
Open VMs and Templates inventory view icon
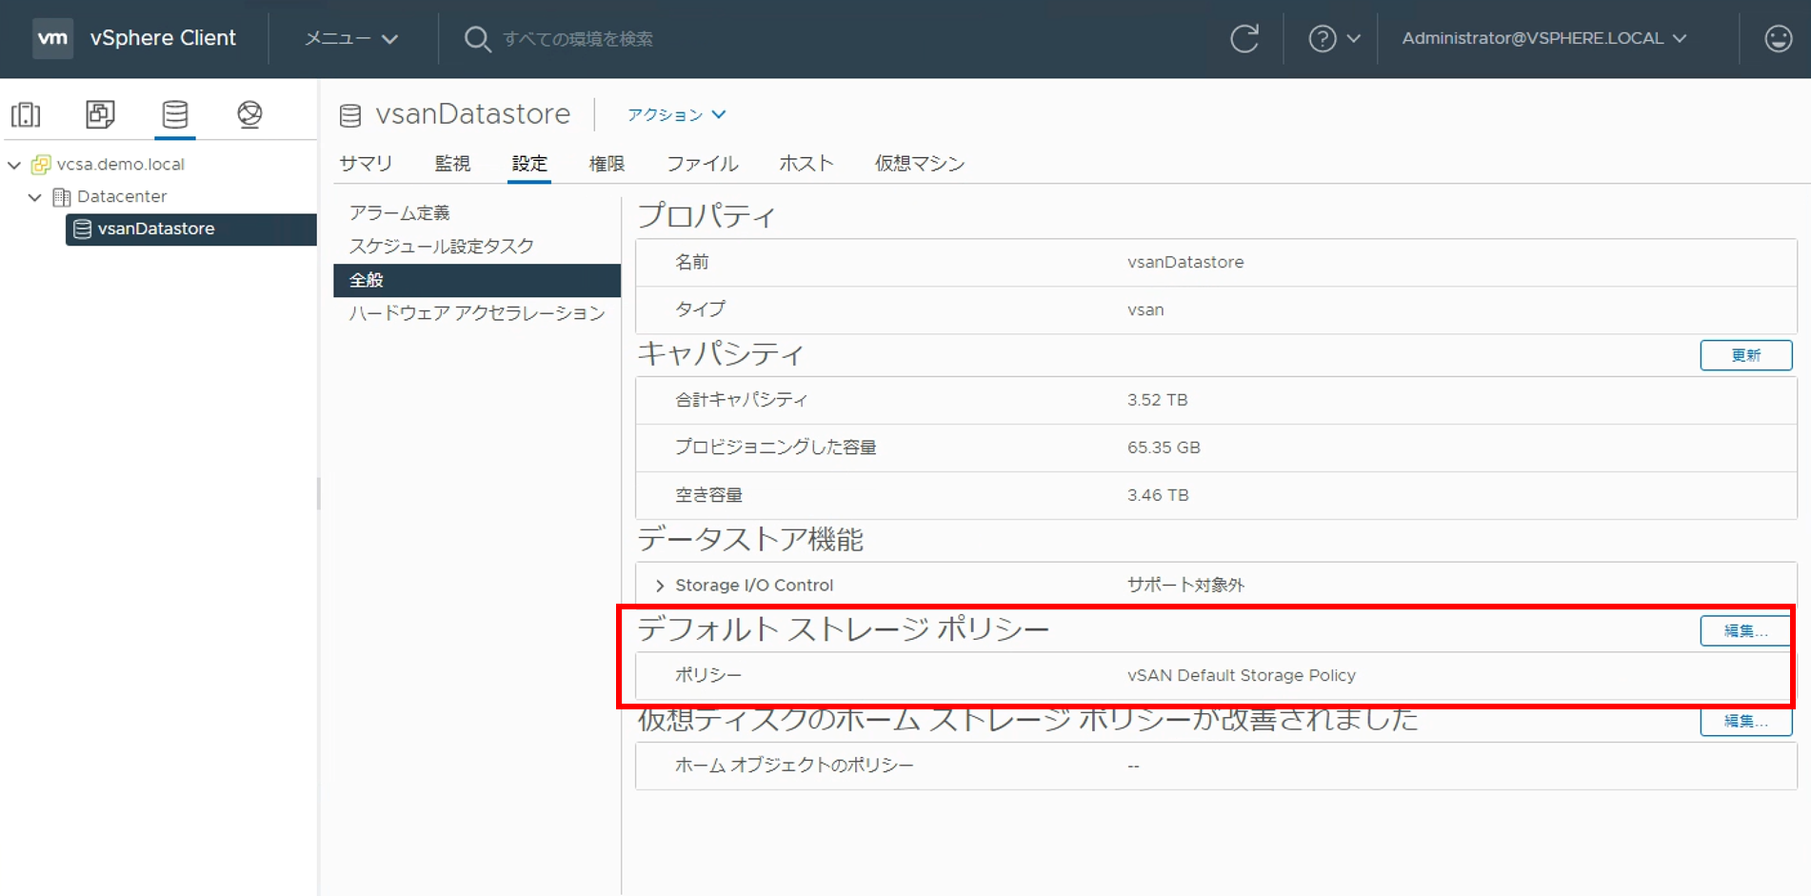[100, 114]
